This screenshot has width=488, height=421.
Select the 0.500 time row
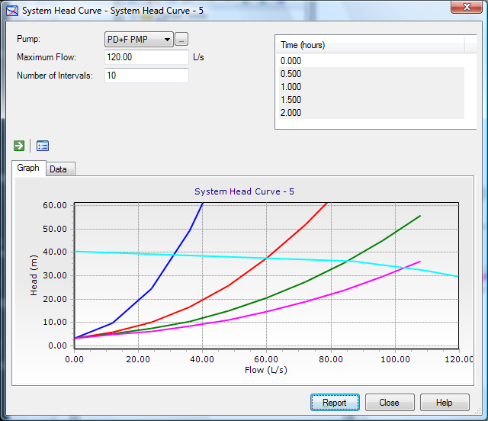(371, 74)
